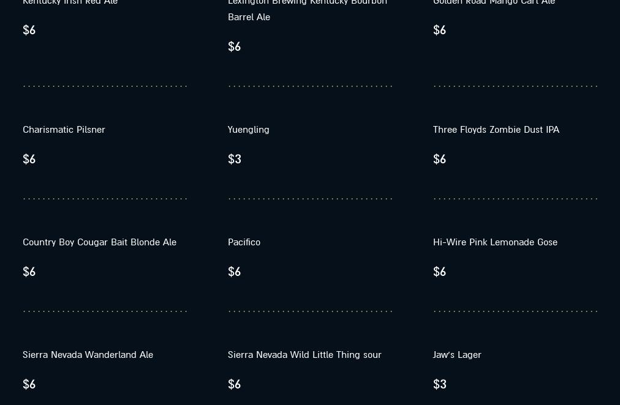The image size is (620, 405).
Task: Click the $6 price under Charismatic Pilsner
Action: click(x=29, y=159)
